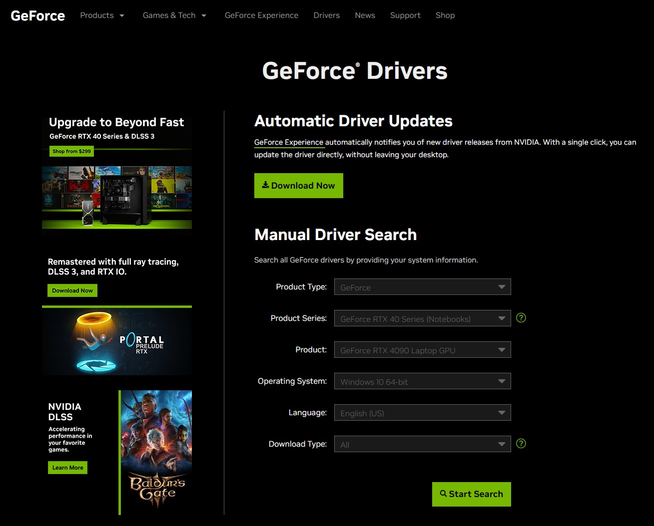The width and height of the screenshot is (654, 526).
Task: Open the Operating System dropdown
Action: click(422, 381)
